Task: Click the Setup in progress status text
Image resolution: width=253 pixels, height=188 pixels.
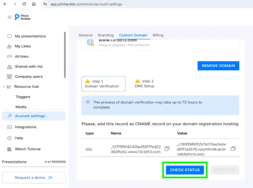Action: click(112, 45)
